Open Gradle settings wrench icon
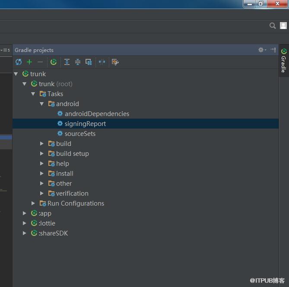The height and width of the screenshot is (287, 289). 115,62
